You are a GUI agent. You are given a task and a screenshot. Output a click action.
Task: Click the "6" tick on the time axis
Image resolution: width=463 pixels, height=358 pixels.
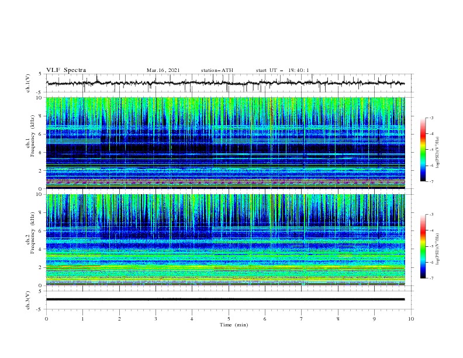(265, 319)
